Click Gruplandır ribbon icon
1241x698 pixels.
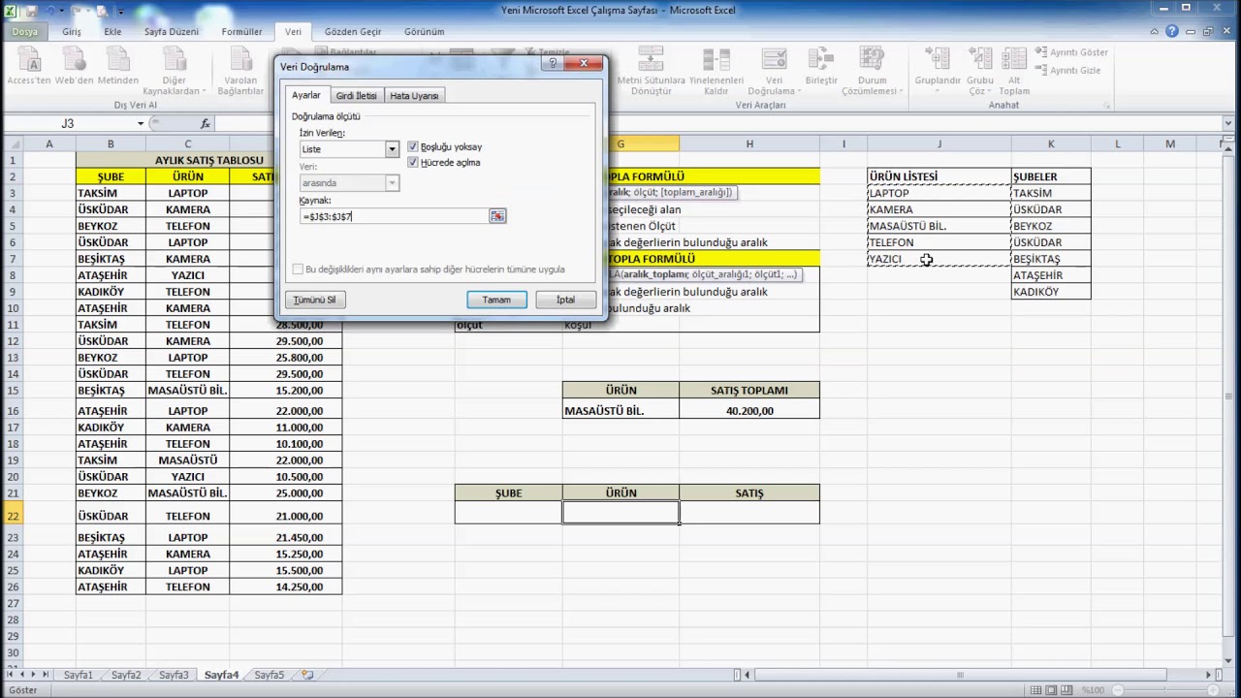coord(937,72)
